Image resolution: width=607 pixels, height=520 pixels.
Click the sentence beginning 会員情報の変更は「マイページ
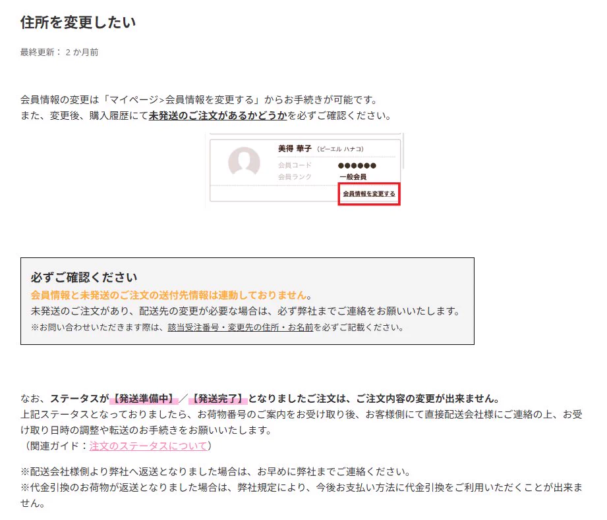pyautogui.click(x=199, y=100)
